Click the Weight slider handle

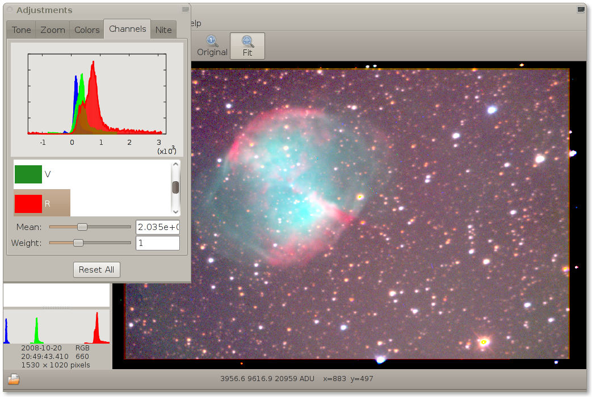pyautogui.click(x=78, y=243)
